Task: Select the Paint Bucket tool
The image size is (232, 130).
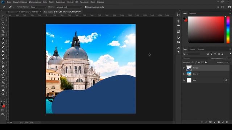Action: coord(3,62)
